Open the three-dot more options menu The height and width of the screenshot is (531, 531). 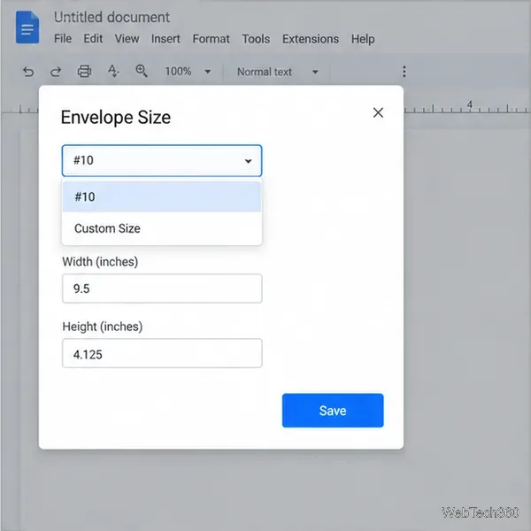(404, 72)
